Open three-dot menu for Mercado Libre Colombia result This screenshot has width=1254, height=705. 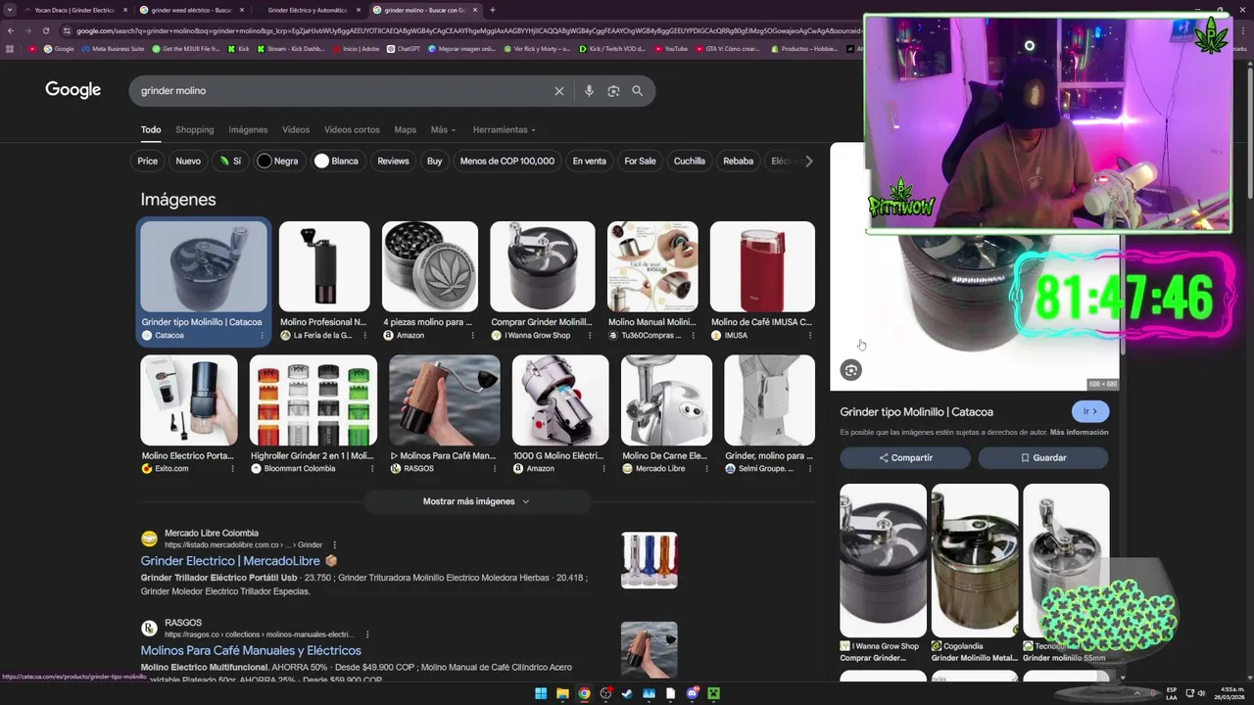(x=334, y=544)
